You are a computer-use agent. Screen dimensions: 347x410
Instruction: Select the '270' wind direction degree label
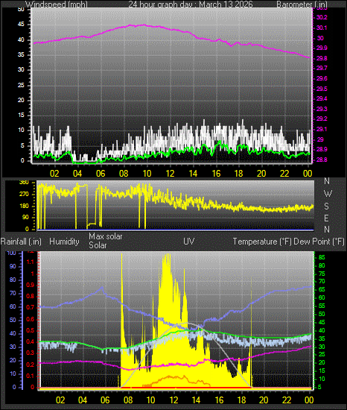tap(24, 195)
